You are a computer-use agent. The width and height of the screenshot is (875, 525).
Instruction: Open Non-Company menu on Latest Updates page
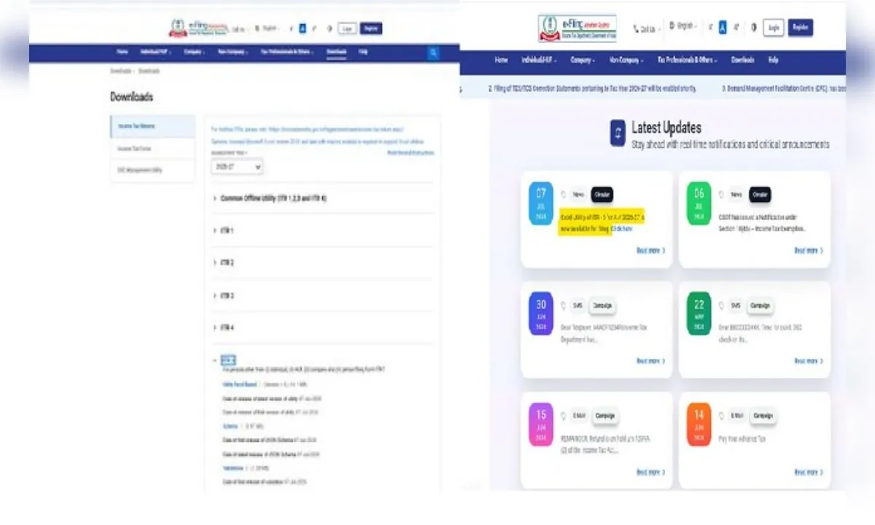pos(626,60)
